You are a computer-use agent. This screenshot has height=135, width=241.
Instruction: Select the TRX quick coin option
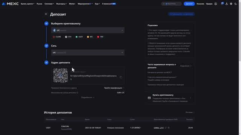pos(100,37)
